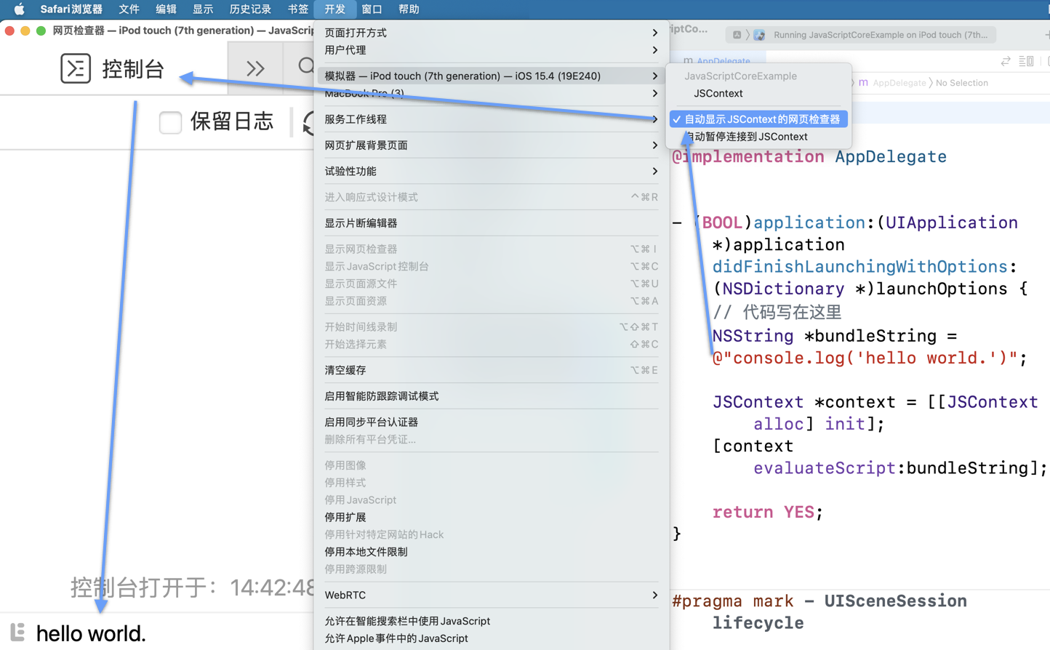
Task: Choose JSContext under JavaScriptCoreExample
Action: pos(718,93)
